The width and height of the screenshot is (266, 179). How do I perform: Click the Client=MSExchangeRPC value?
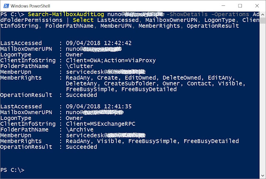point(101,124)
